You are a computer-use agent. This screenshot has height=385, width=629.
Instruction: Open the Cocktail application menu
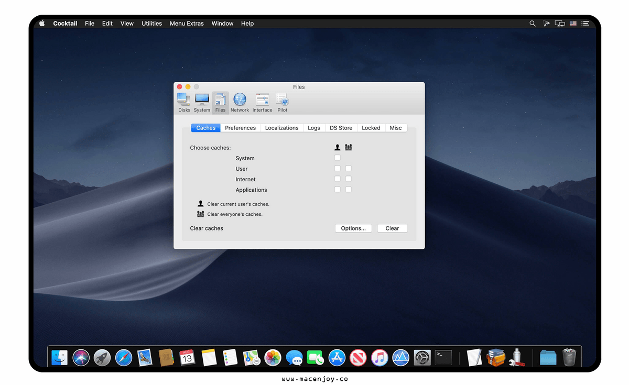point(65,24)
